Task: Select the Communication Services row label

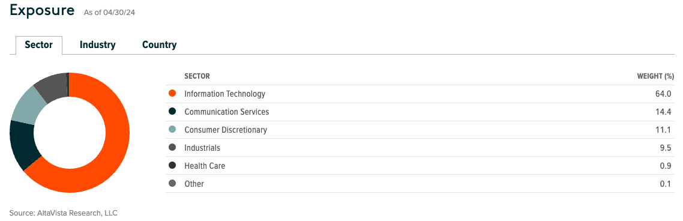Action: 226,112
